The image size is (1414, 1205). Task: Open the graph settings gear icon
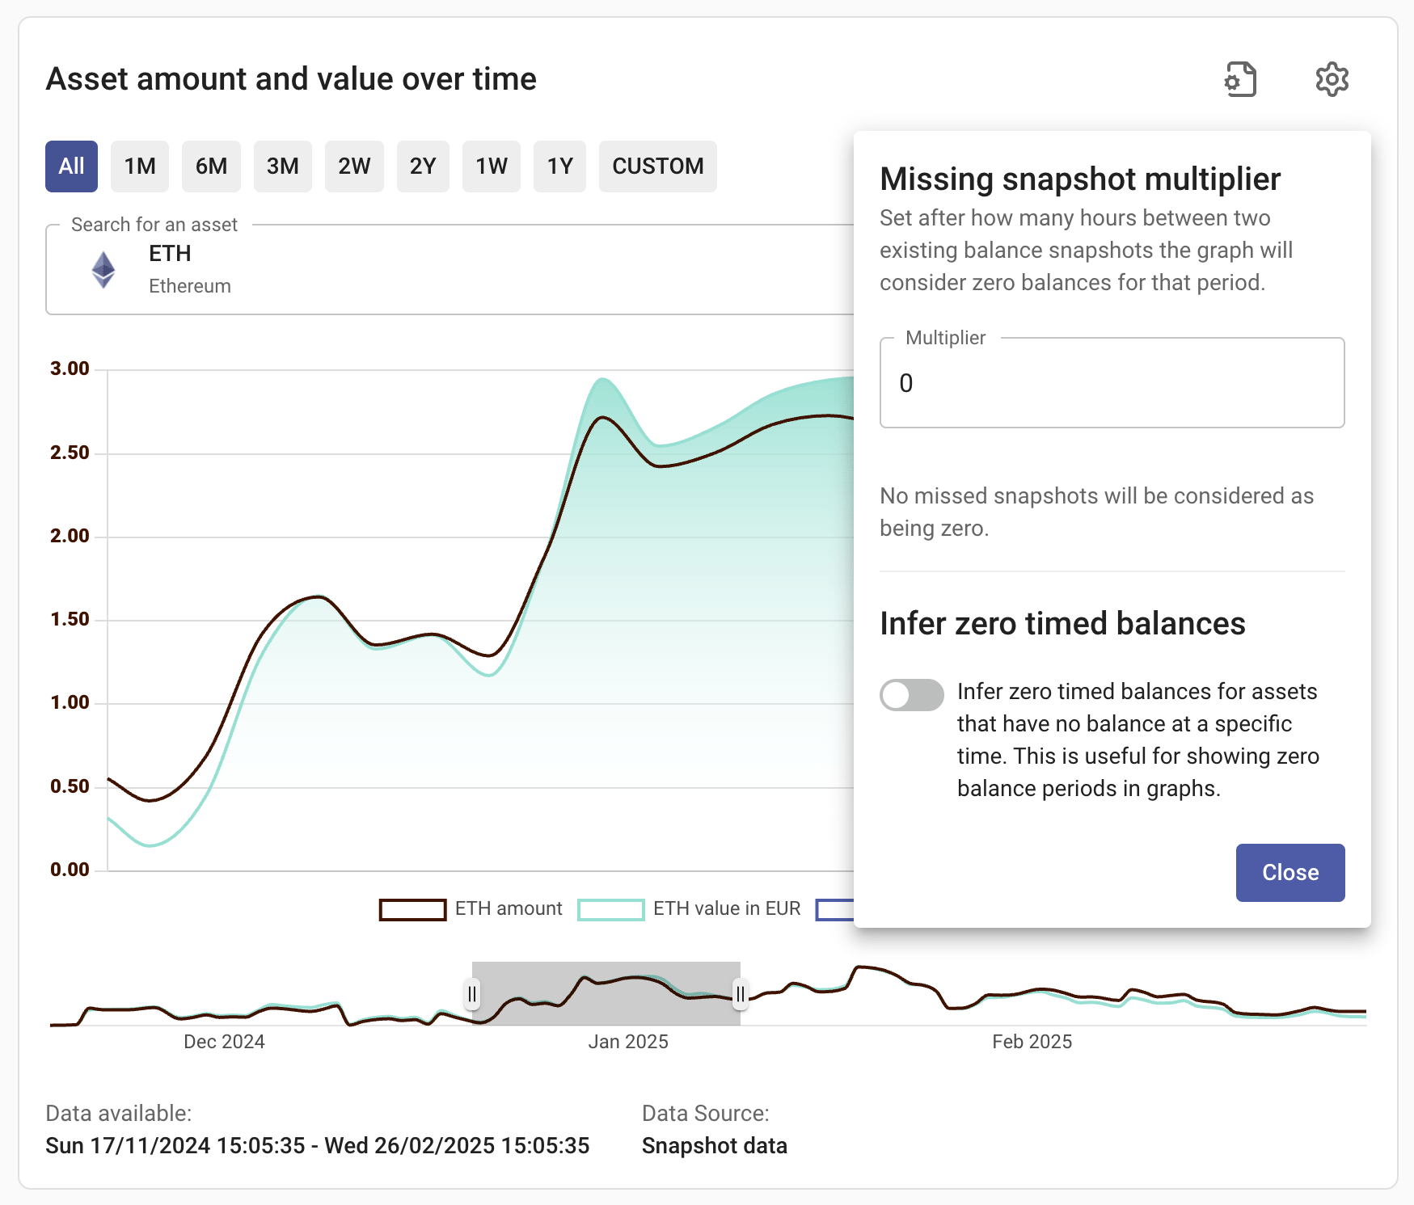[1332, 79]
